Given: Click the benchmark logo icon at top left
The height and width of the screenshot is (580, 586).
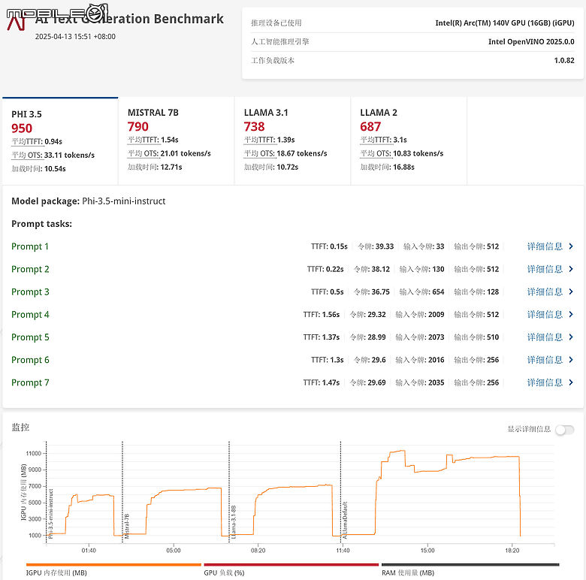Looking at the screenshot, I should tap(16, 23).
